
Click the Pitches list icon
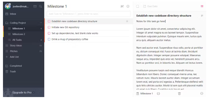(7, 51)
